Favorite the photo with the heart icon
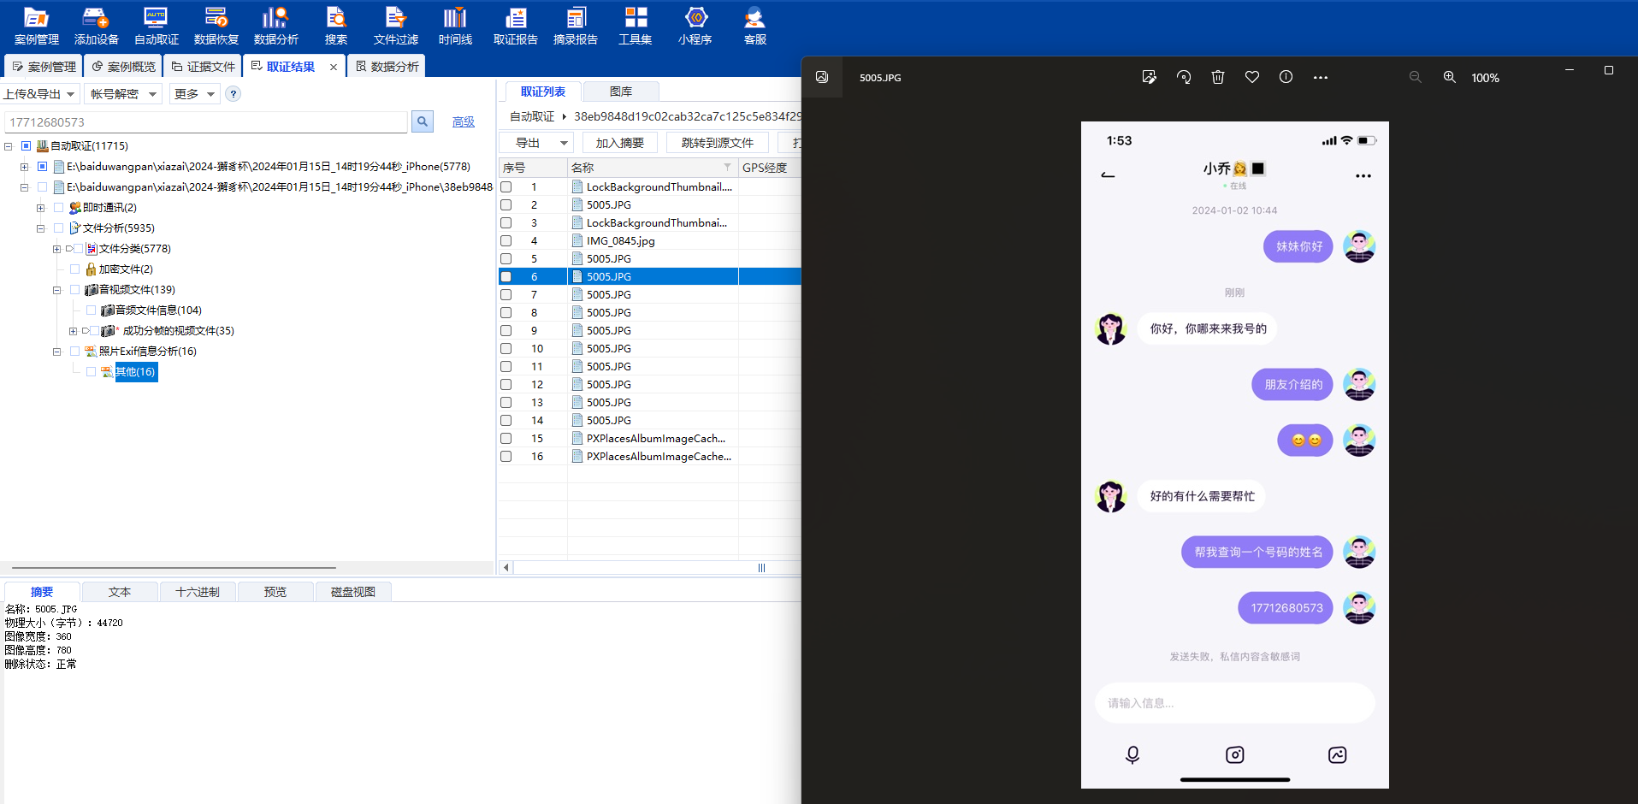Image resolution: width=1638 pixels, height=804 pixels. (1252, 77)
